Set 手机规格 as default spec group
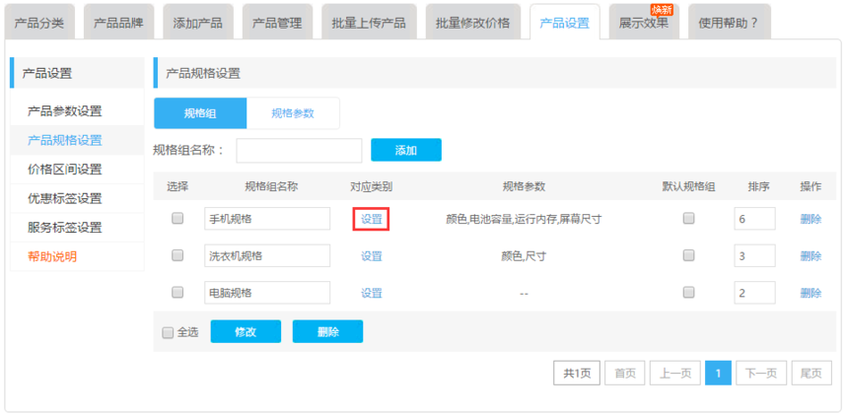The height and width of the screenshot is (416, 847). [x=688, y=218]
